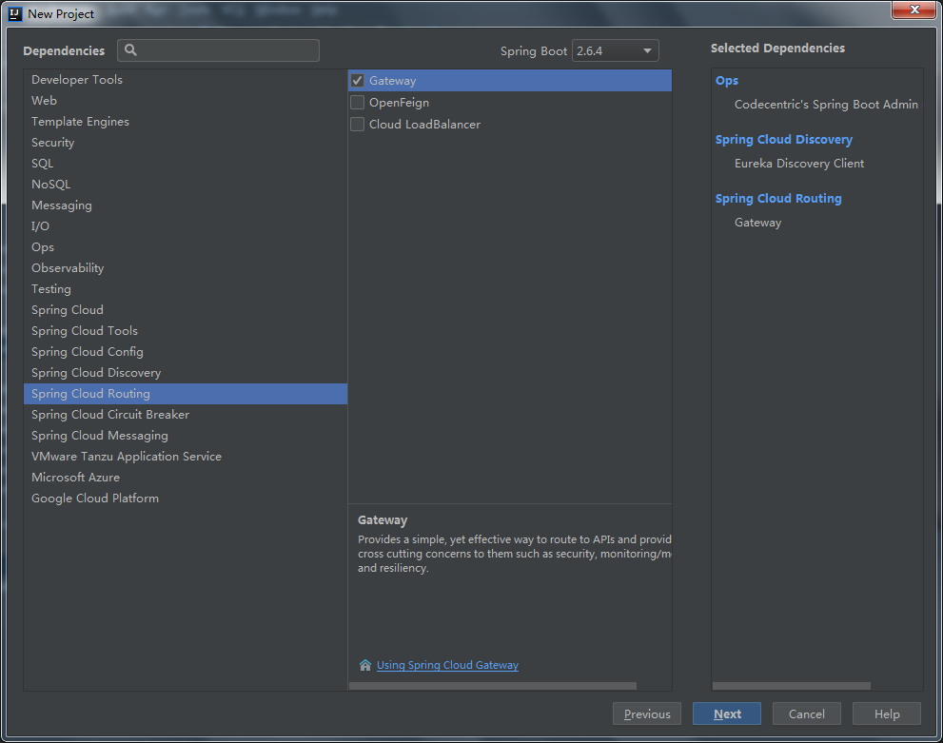The height and width of the screenshot is (743, 943).
Task: Click the Cloud LoadBalancer row label
Action: pos(424,125)
